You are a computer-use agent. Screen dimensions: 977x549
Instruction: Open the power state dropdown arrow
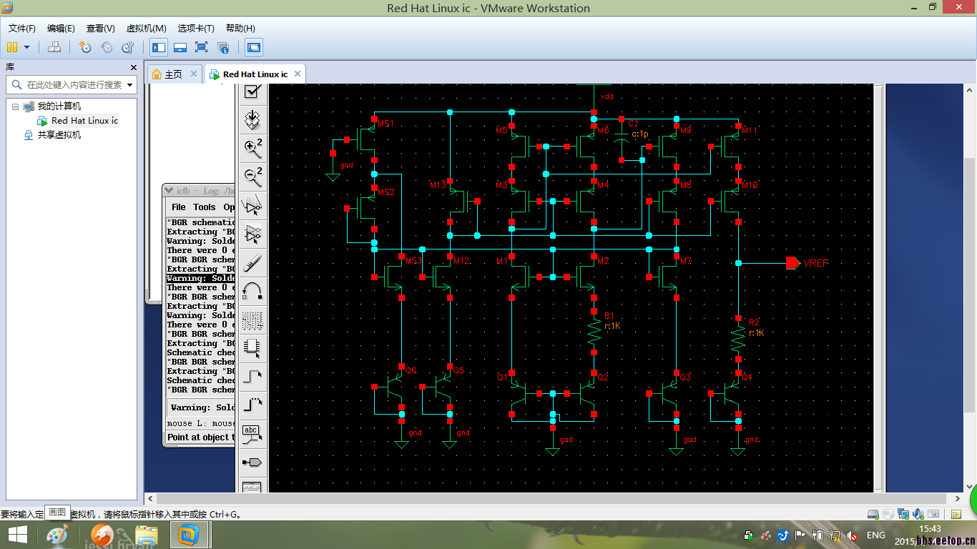(27, 47)
